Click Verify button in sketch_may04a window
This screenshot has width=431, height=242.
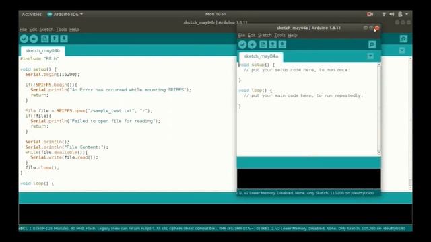(x=242, y=44)
